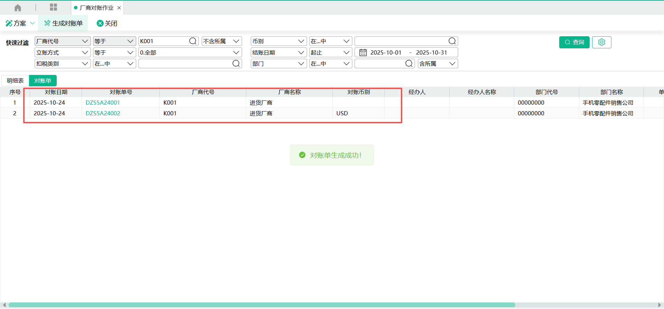Screen dimensions: 664x309
Task: Switch to the 明细表 tab
Action: 15,80
